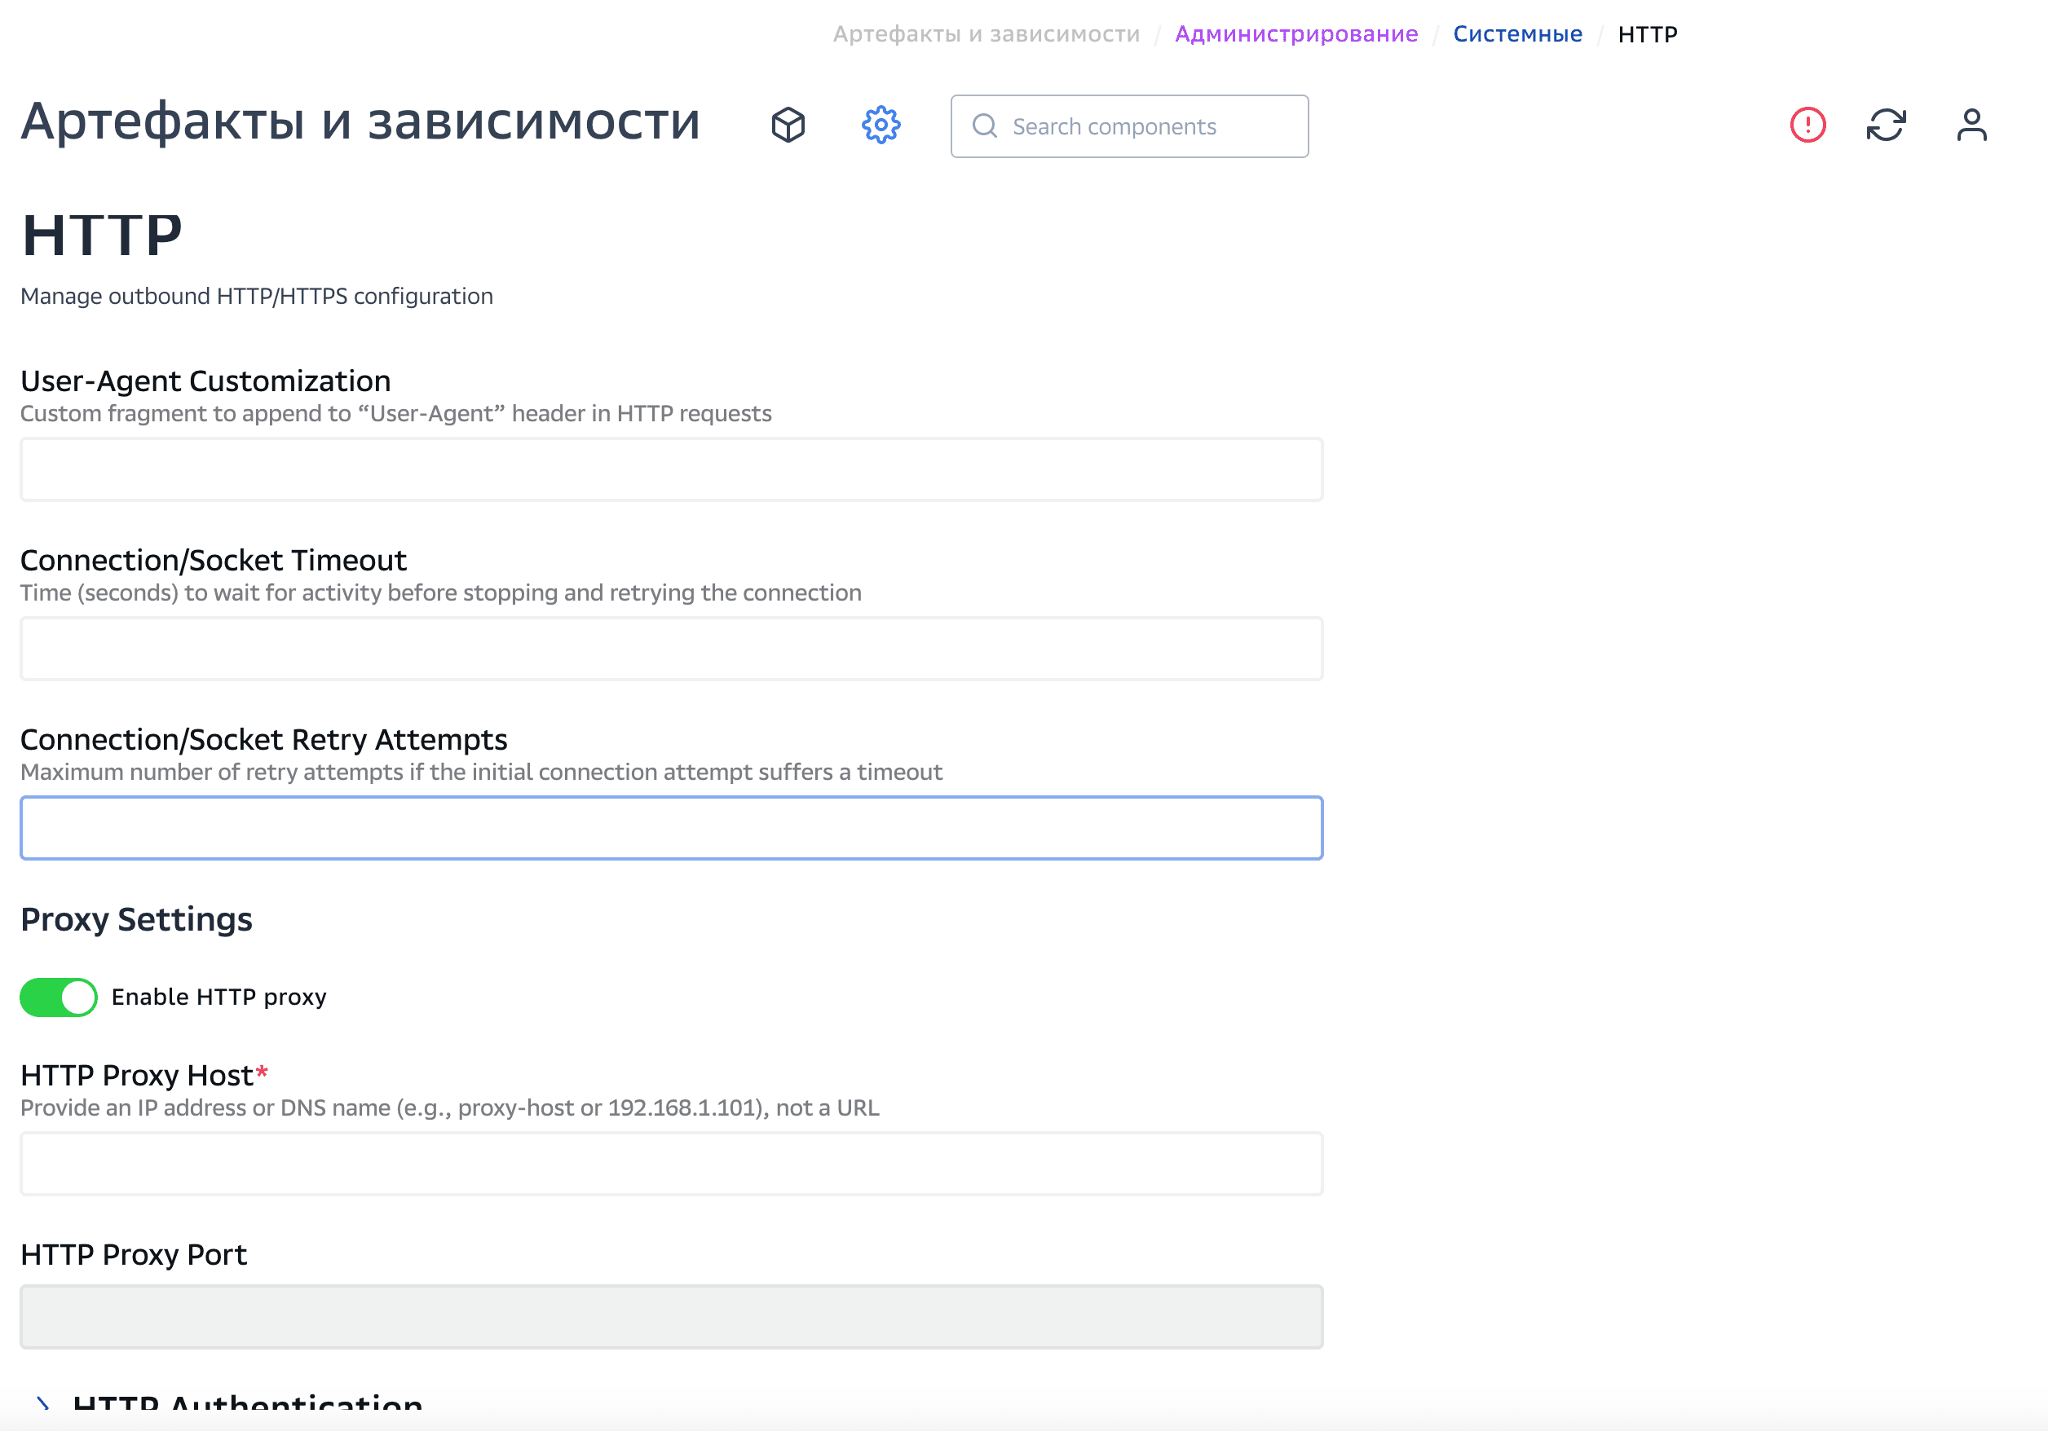Open the user account icon
Screen dimensions: 2048x1431
[1972, 125]
